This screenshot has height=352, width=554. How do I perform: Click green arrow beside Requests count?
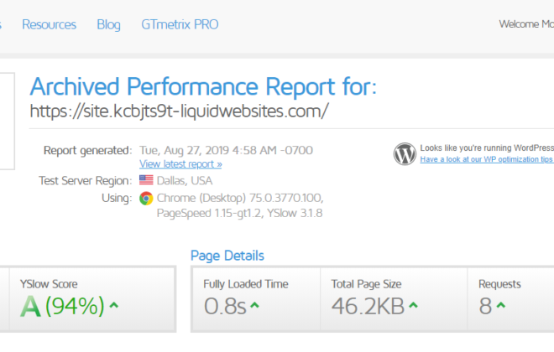point(500,305)
